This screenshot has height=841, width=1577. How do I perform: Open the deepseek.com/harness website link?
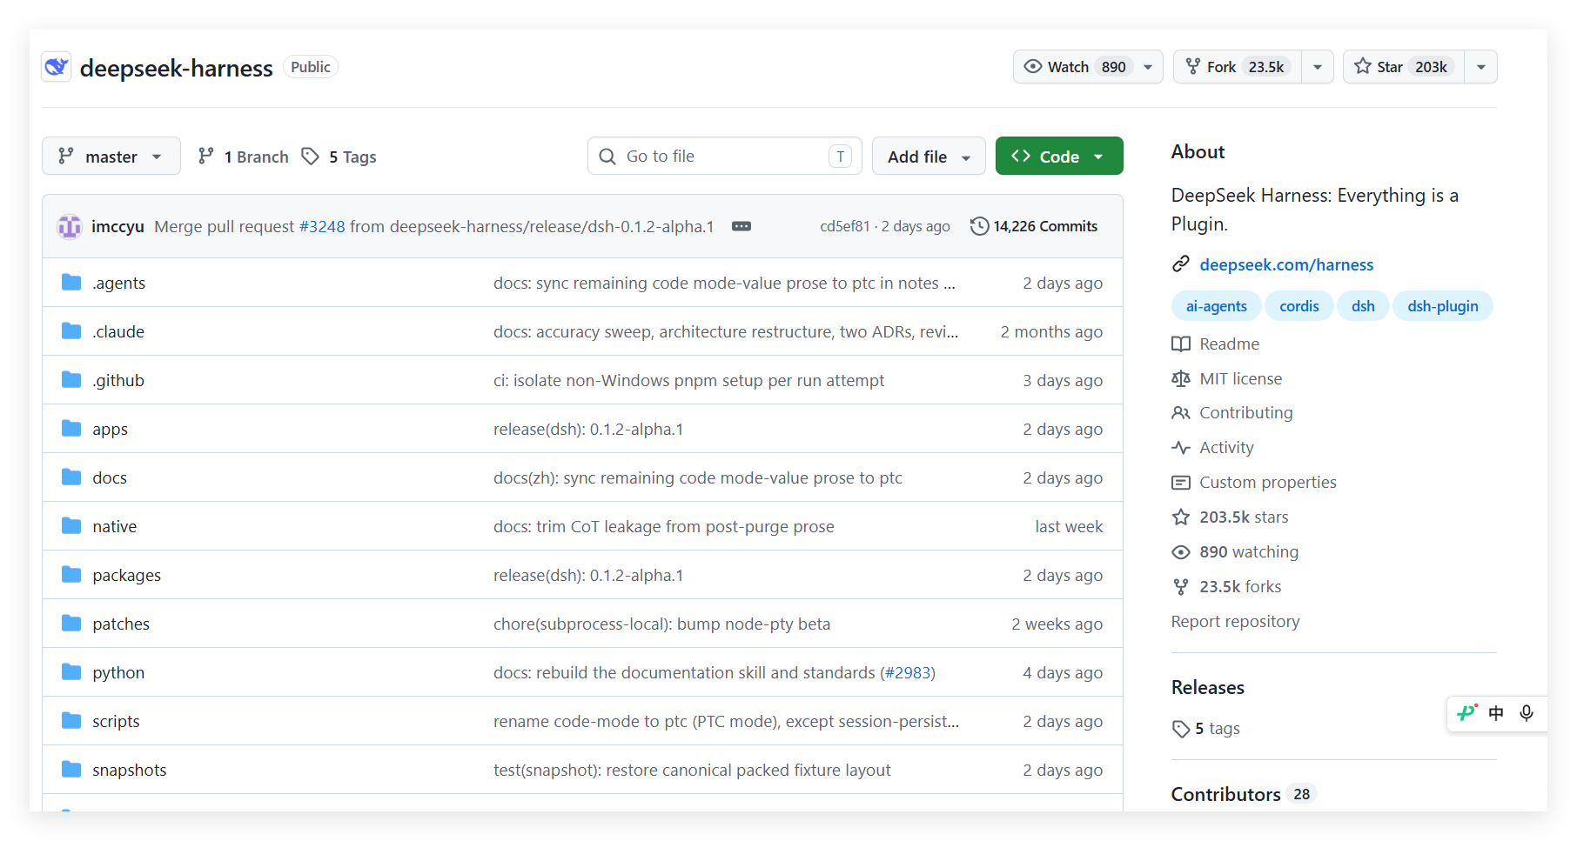1286,264
